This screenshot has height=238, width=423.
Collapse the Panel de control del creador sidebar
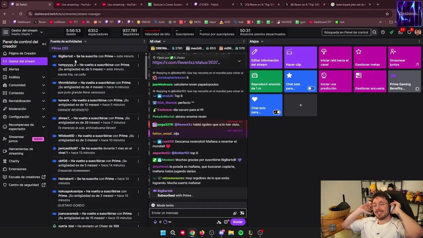point(44,44)
